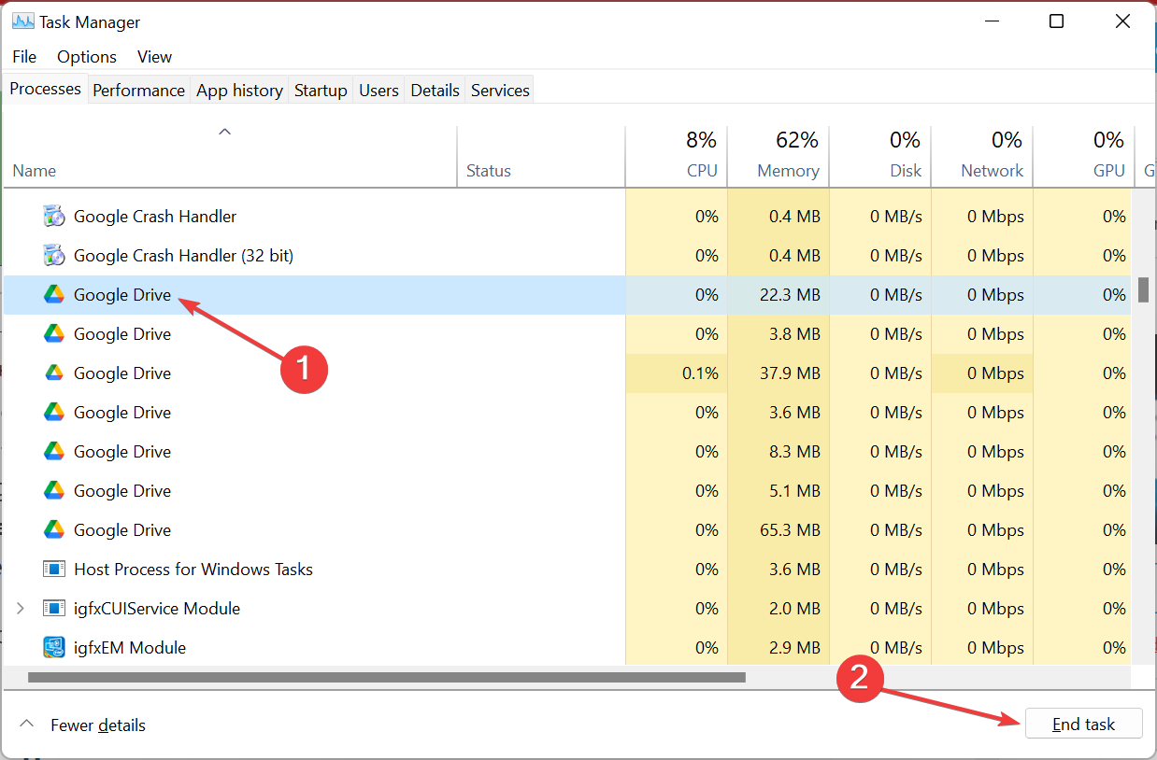The height and width of the screenshot is (760, 1157).
Task: Click the 37.9 MB memory cell
Action: coord(778,373)
